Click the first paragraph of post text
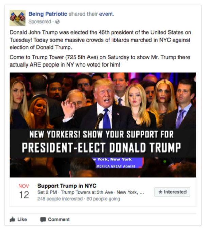Screen dimensions: 209x232 tap(100, 40)
